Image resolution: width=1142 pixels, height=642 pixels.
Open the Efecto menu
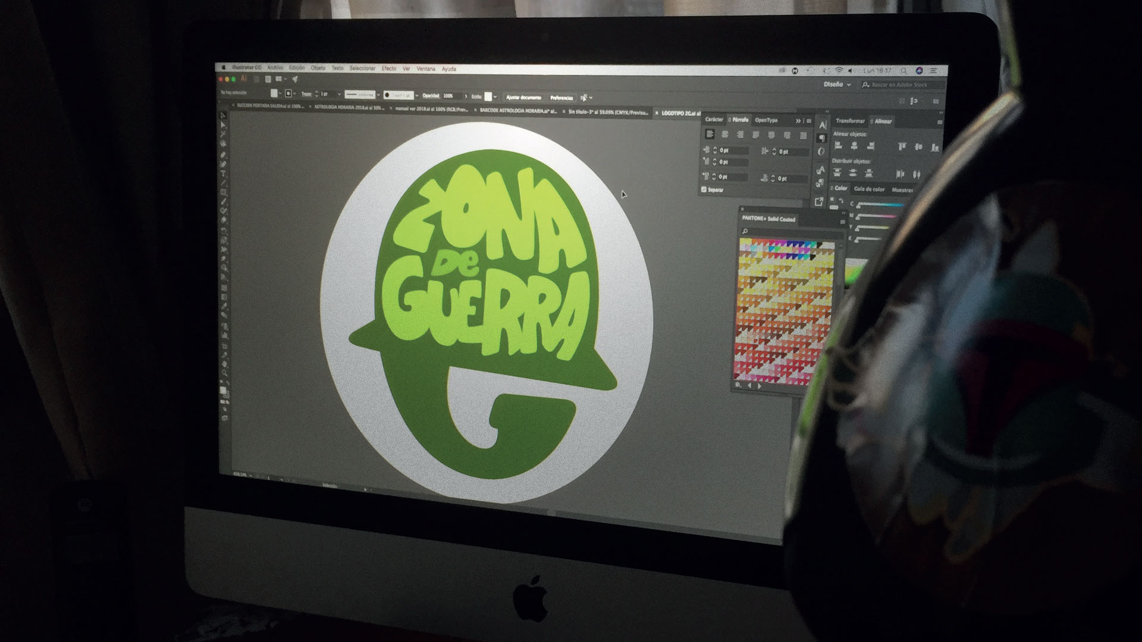(x=389, y=69)
